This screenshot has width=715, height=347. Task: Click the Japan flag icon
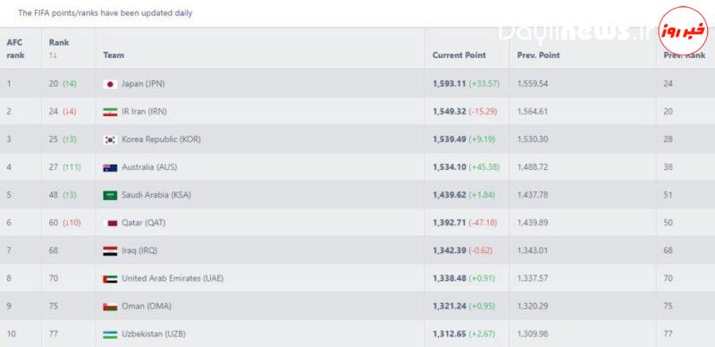point(110,84)
